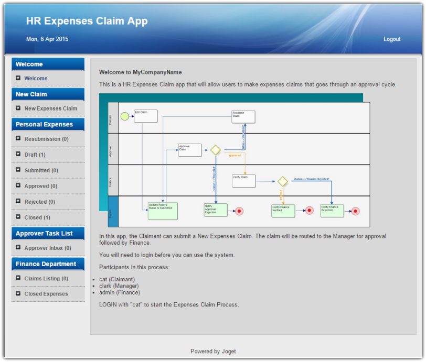Collapse the Personal Expenses section header
426x362 pixels.
click(48, 125)
